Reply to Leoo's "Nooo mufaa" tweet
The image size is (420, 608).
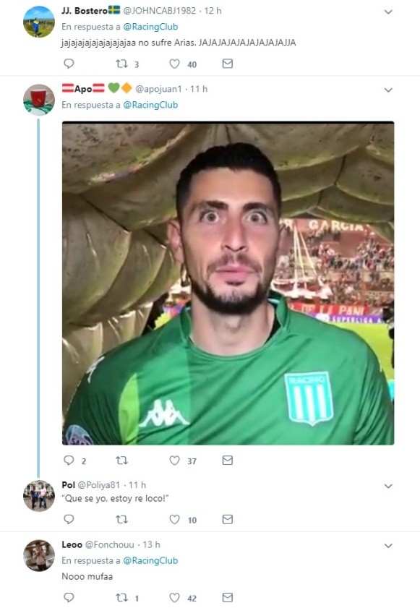tap(69, 598)
